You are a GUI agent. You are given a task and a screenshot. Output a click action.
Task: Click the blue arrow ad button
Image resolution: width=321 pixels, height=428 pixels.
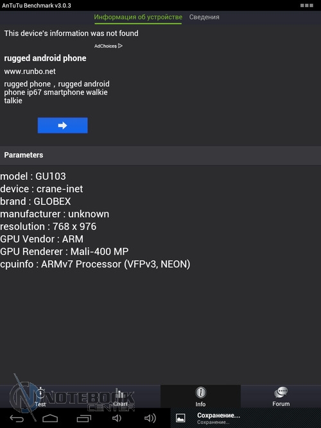pos(63,125)
